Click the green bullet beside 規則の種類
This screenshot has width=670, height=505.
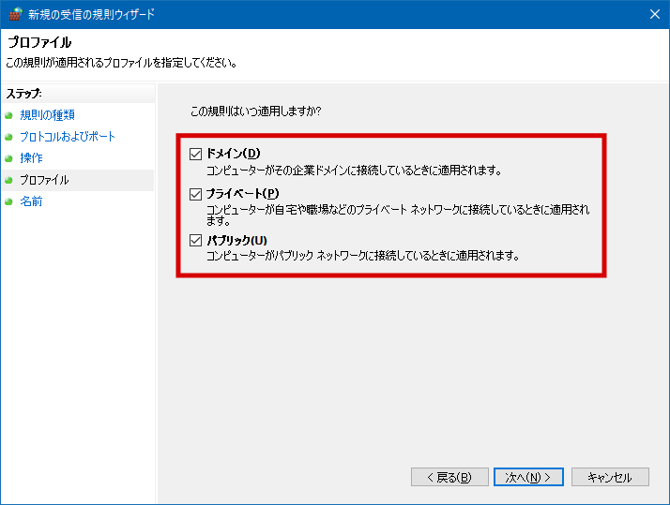[9, 115]
